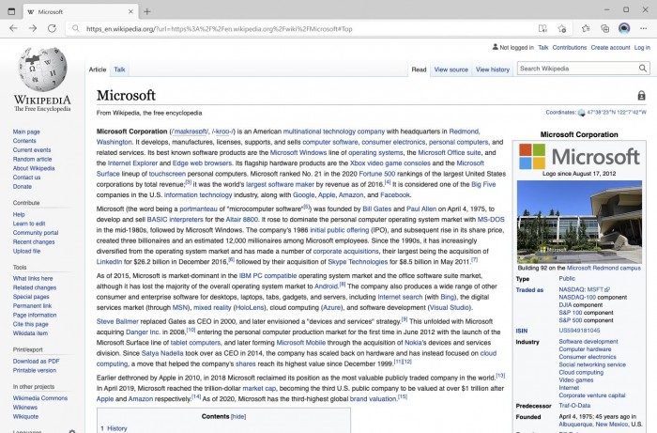657x433 pixels.
Task: Click the Wikipedia search magnifier icon
Action: tap(642, 69)
